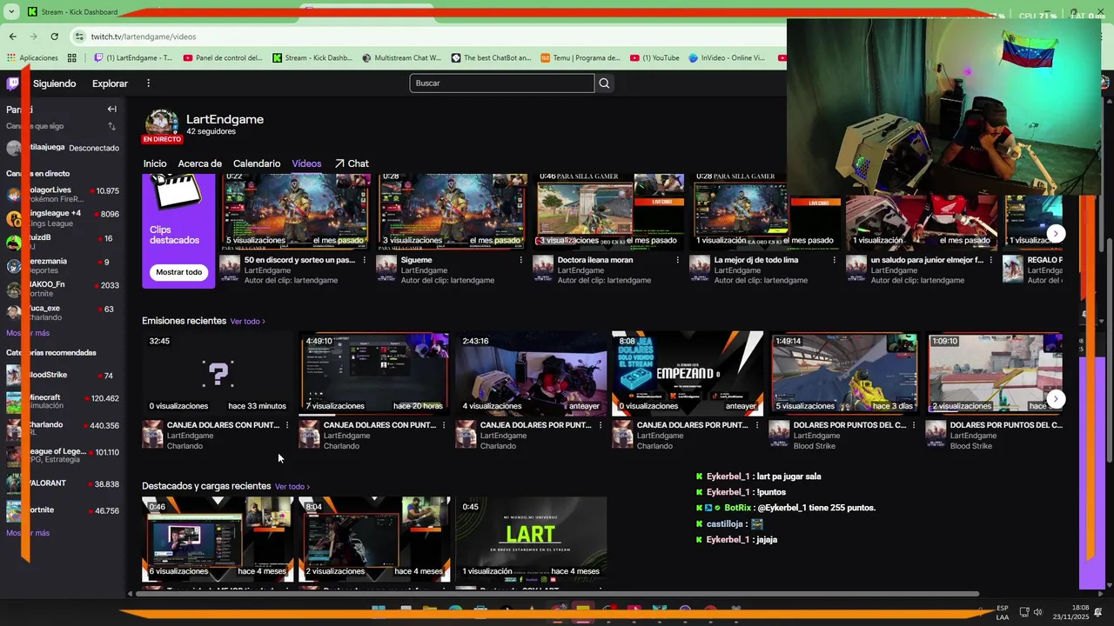Play the 8:04 highlight thumbnail
1114x626 pixels.
click(374, 539)
